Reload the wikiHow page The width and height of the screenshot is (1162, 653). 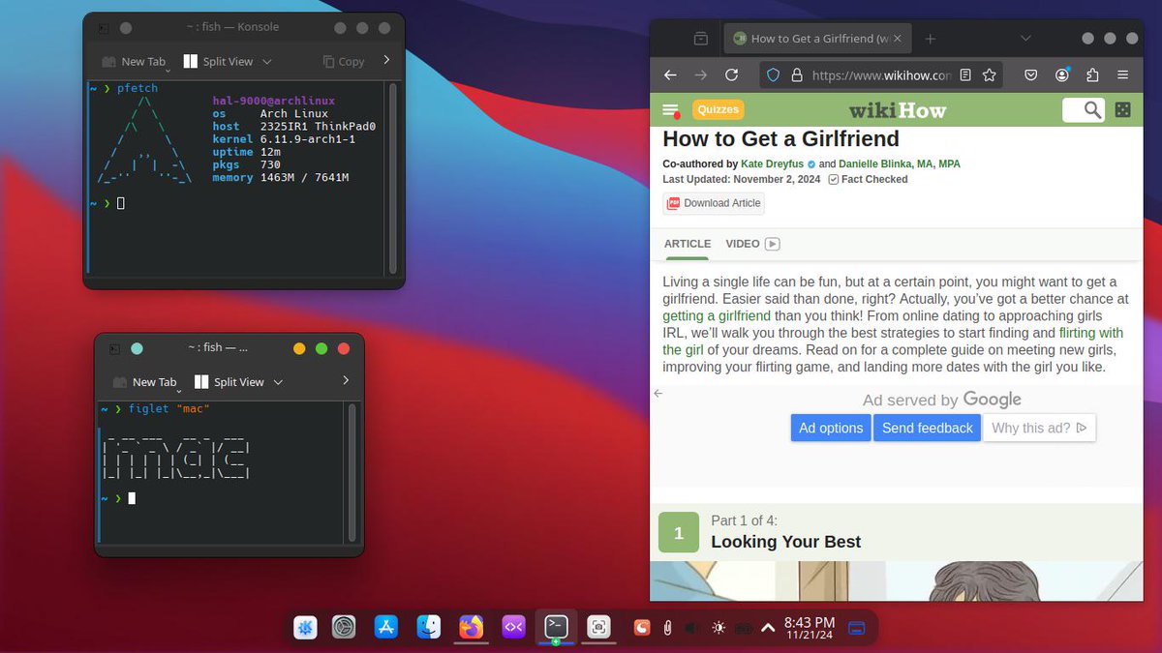[732, 74]
